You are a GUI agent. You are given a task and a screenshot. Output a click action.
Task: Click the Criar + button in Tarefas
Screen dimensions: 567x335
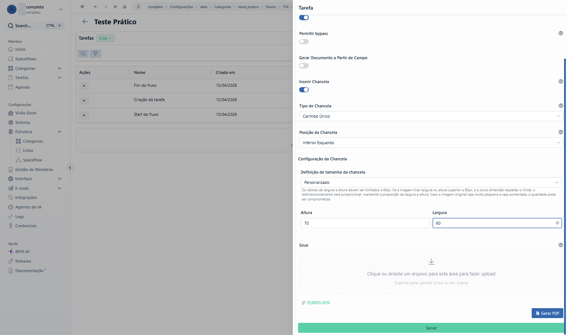tap(105, 38)
